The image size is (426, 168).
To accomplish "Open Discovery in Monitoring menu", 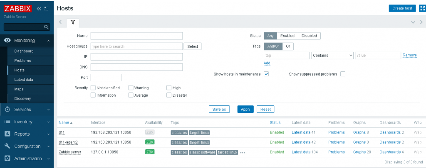I will [x=22, y=99].
